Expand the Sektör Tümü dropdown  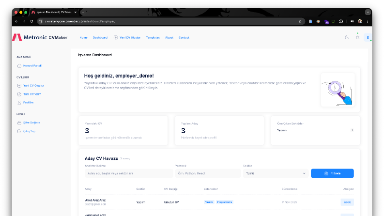coord(276,173)
